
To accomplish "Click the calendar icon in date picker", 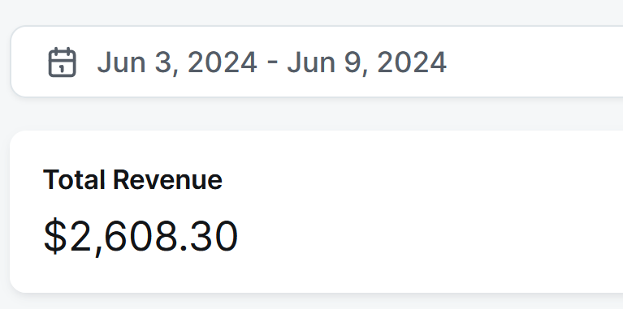I will pos(62,62).
